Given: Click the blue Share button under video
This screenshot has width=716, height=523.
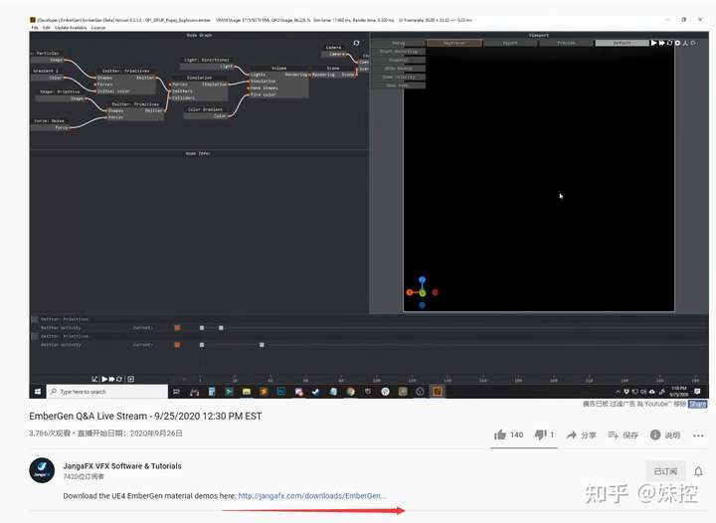Looking at the screenshot, I should [x=697, y=404].
